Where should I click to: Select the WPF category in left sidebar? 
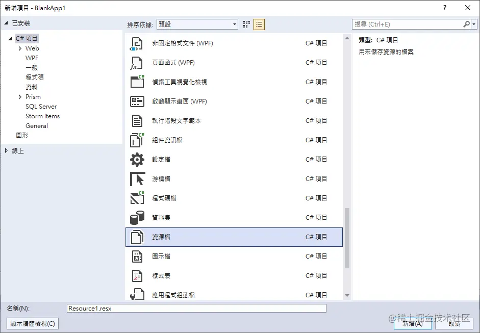32,58
